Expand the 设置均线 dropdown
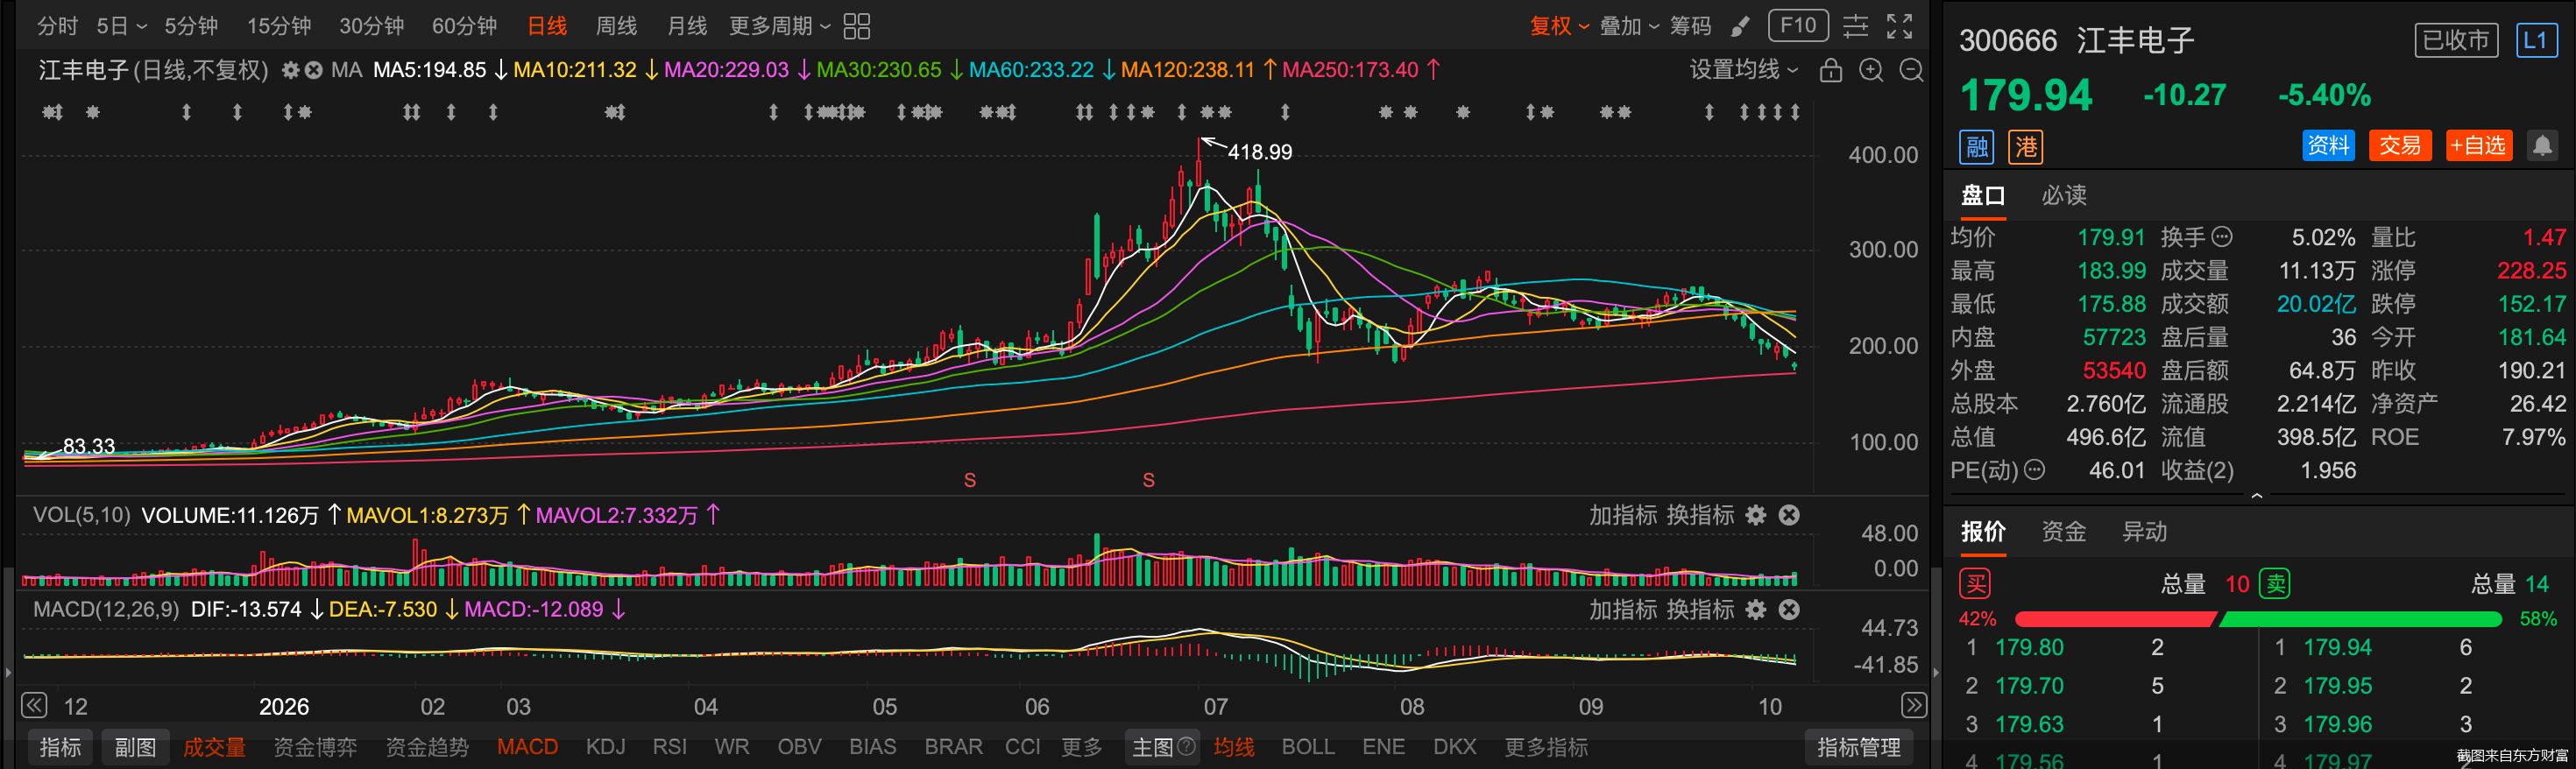Screen dimensions: 2576x769 click(x=1744, y=70)
